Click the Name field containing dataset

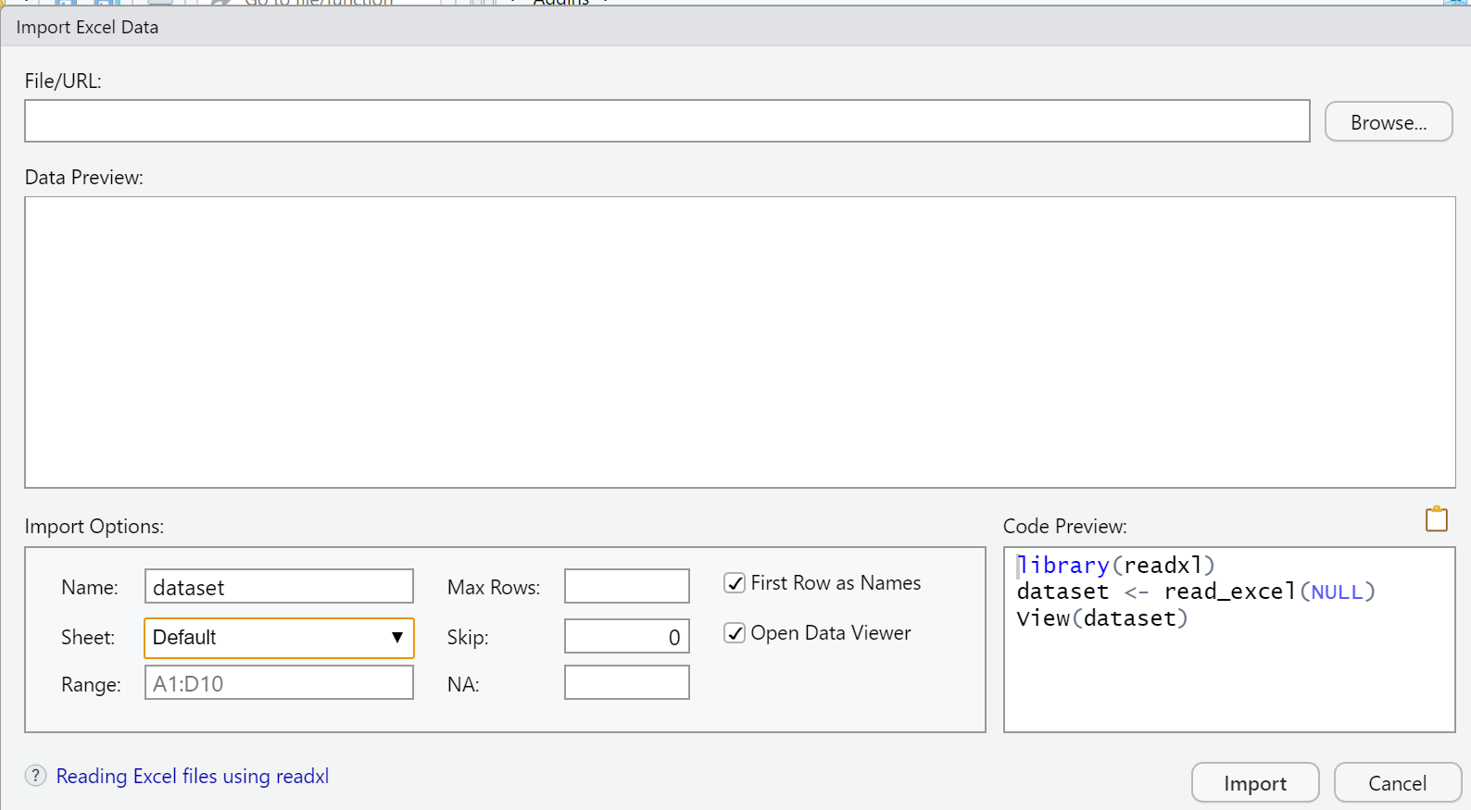click(x=279, y=587)
